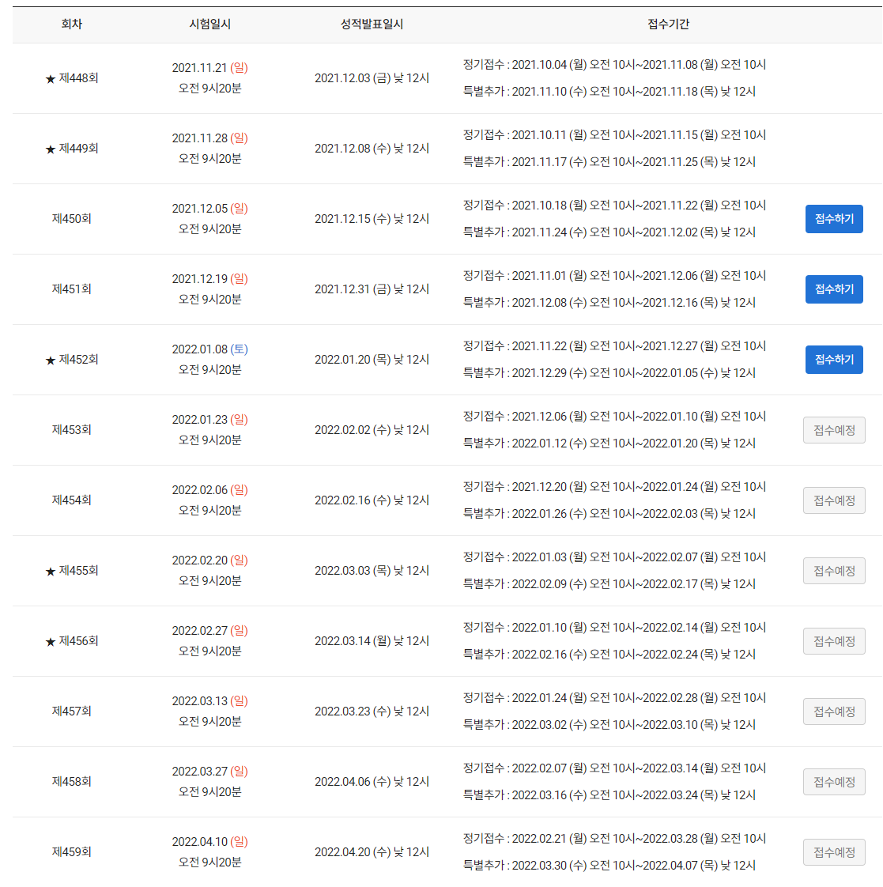Click exam date 2021.11.28 (일)
The height and width of the screenshot is (887, 883).
[209, 138]
